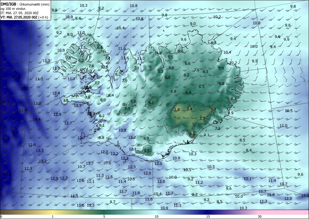Click the 7.1 value on the map
This screenshot has height=219, width=309.
tap(137, 68)
